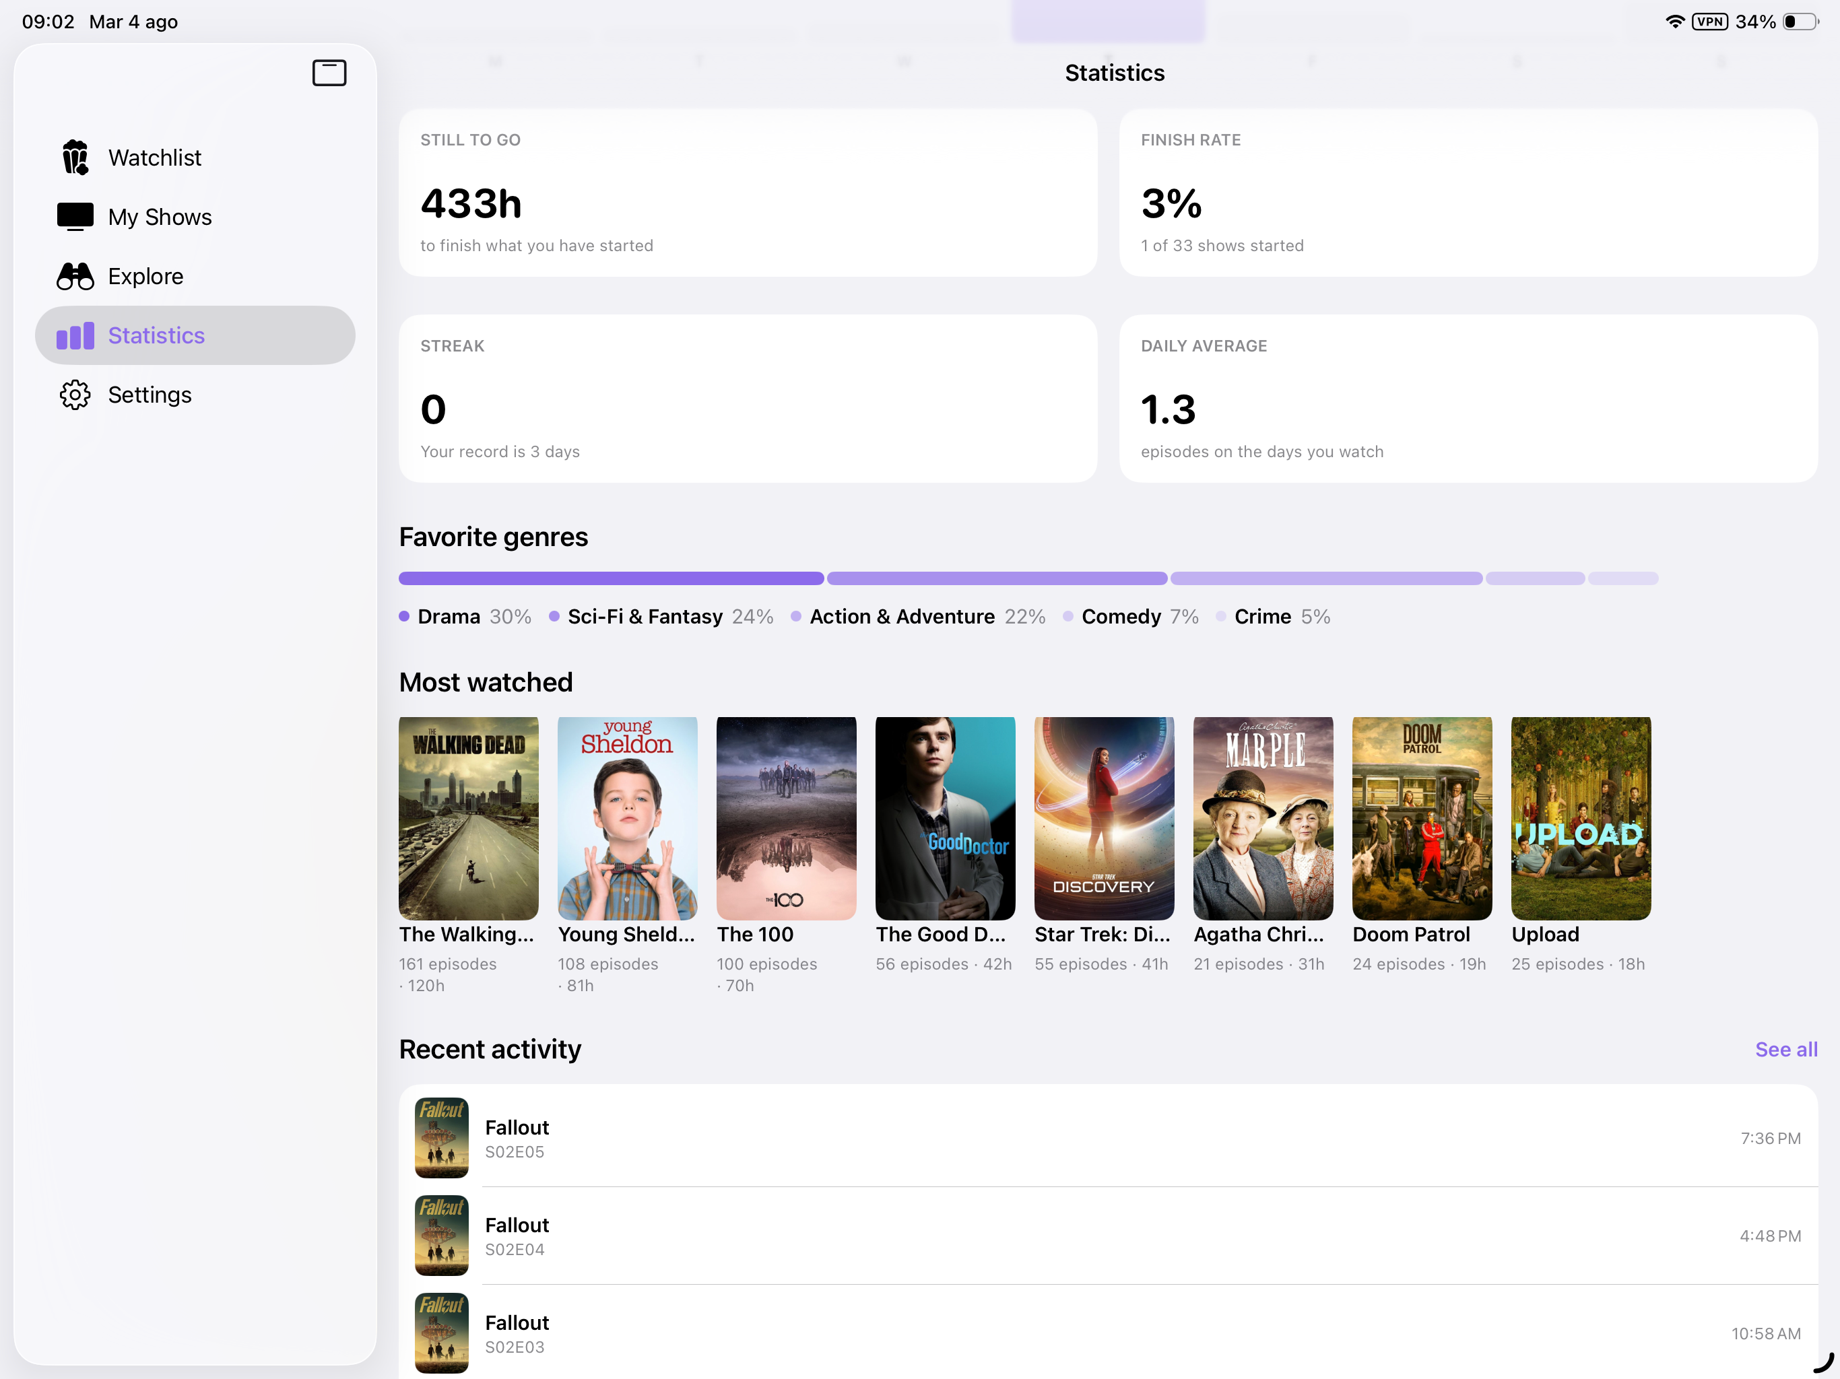Click the Statistics bar chart icon

tap(75, 335)
